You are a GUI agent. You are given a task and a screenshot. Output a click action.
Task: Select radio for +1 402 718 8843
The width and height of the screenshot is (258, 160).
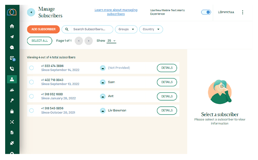pos(31,82)
